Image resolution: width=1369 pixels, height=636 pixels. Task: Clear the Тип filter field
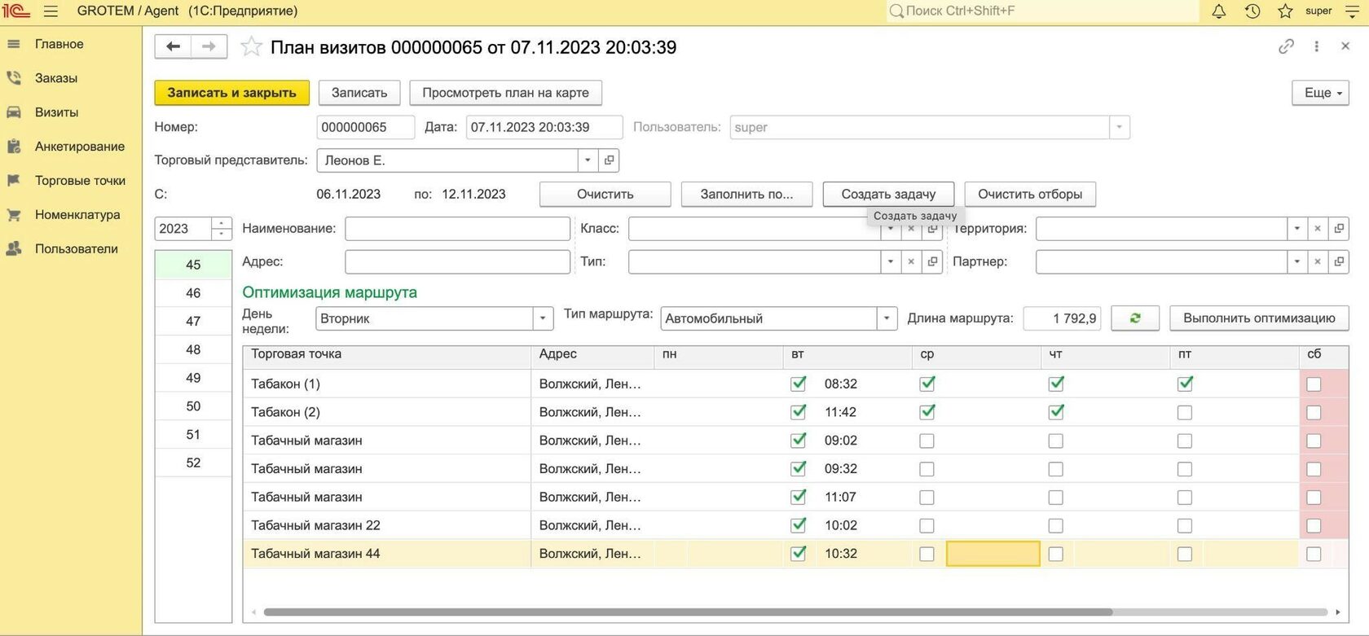[x=911, y=261]
